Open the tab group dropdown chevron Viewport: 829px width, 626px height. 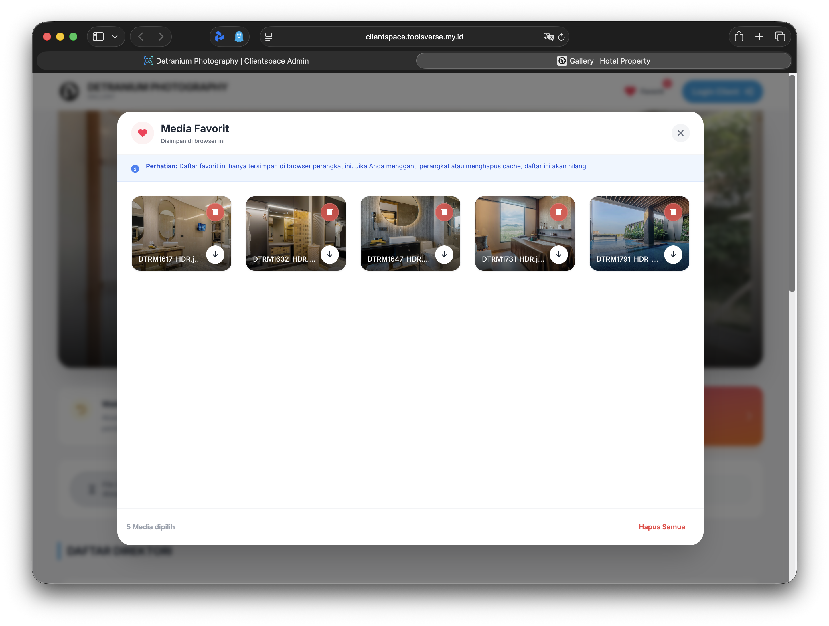pyautogui.click(x=115, y=36)
